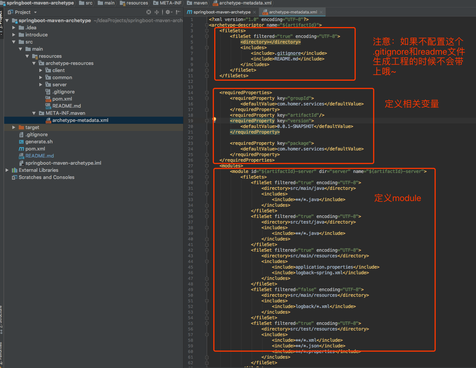Expand the server module arrow

coord(41,85)
